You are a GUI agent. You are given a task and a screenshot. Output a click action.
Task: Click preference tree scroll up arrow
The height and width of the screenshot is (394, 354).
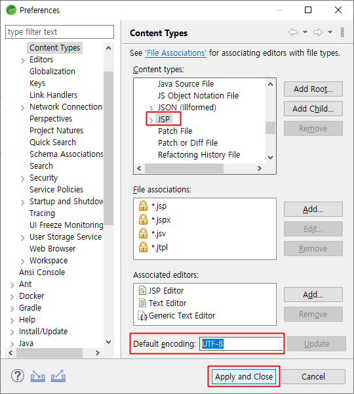[x=108, y=48]
